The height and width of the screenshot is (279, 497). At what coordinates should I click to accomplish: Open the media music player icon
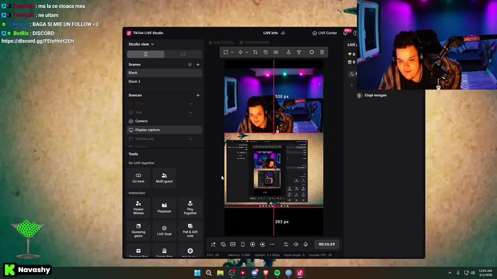[x=223, y=245]
